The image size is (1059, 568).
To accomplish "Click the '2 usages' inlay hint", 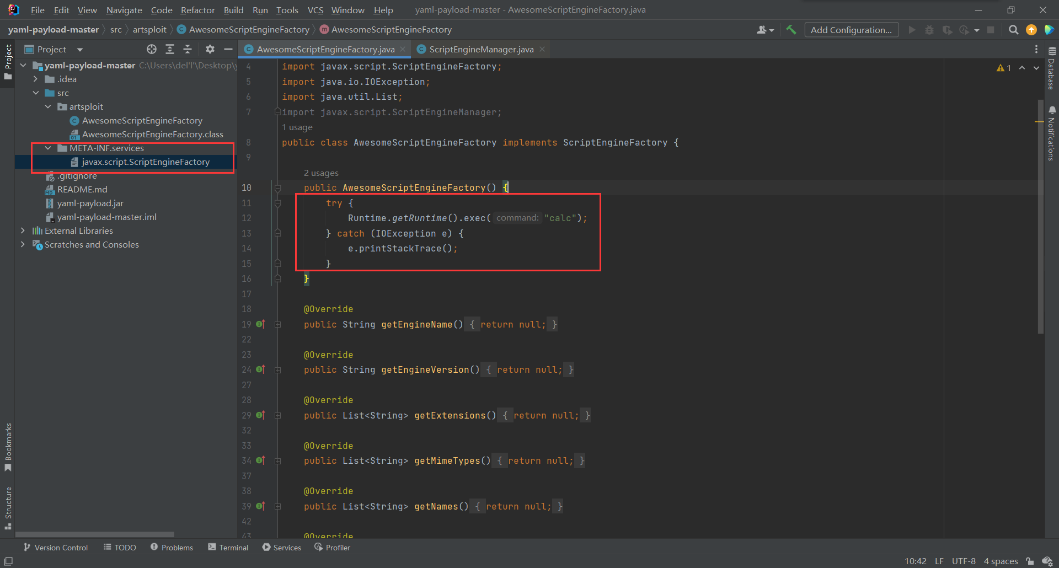I will [x=321, y=173].
